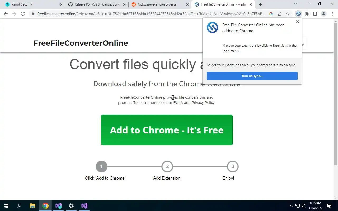
Task: Open the Google icon in the address bar
Action: [x=271, y=14]
